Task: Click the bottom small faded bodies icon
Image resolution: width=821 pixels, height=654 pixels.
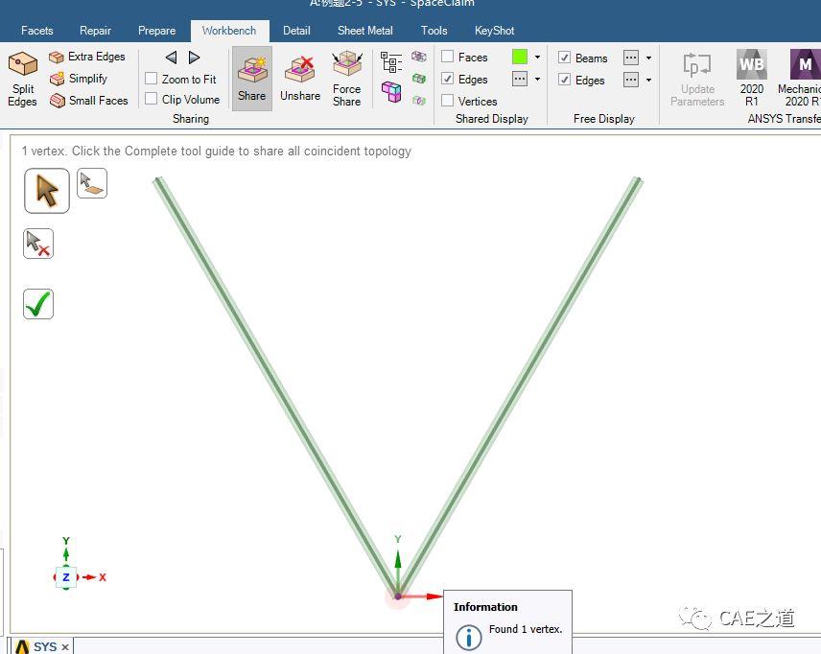Action: (419, 100)
